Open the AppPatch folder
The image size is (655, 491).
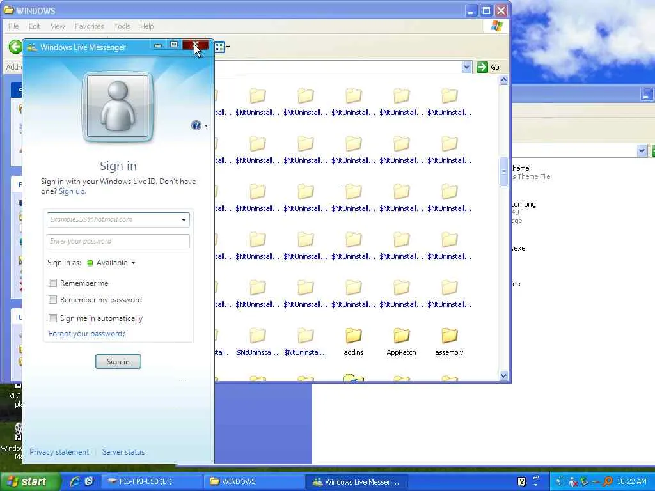coord(401,342)
